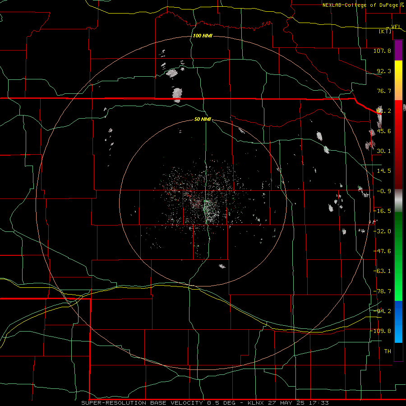Viewport: 406px width, 406px height.
Task: Pick the blue segment of velocity scale
Action: 398,322
